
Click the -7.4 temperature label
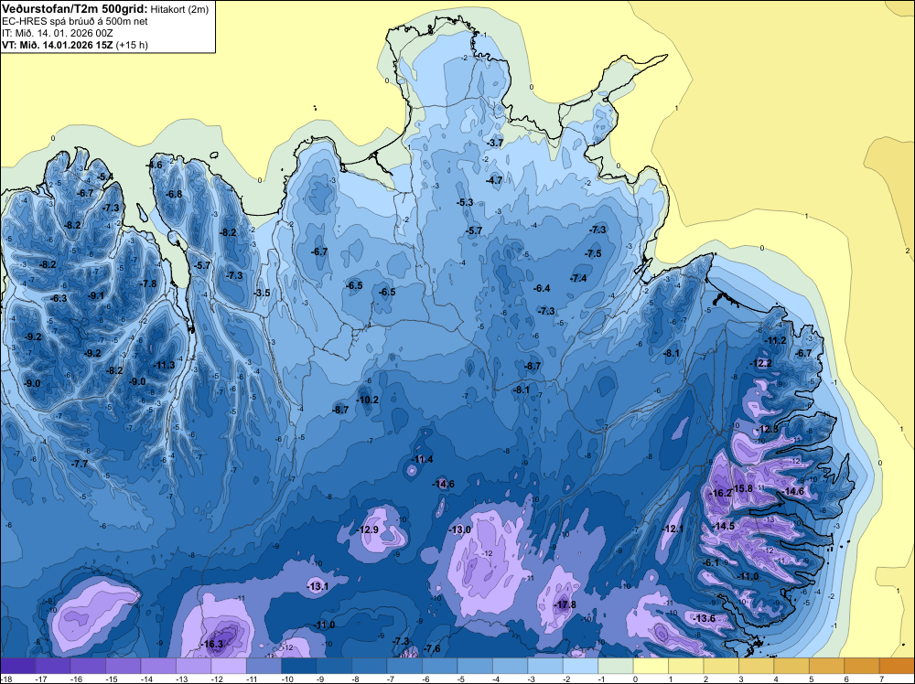pyautogui.click(x=578, y=278)
